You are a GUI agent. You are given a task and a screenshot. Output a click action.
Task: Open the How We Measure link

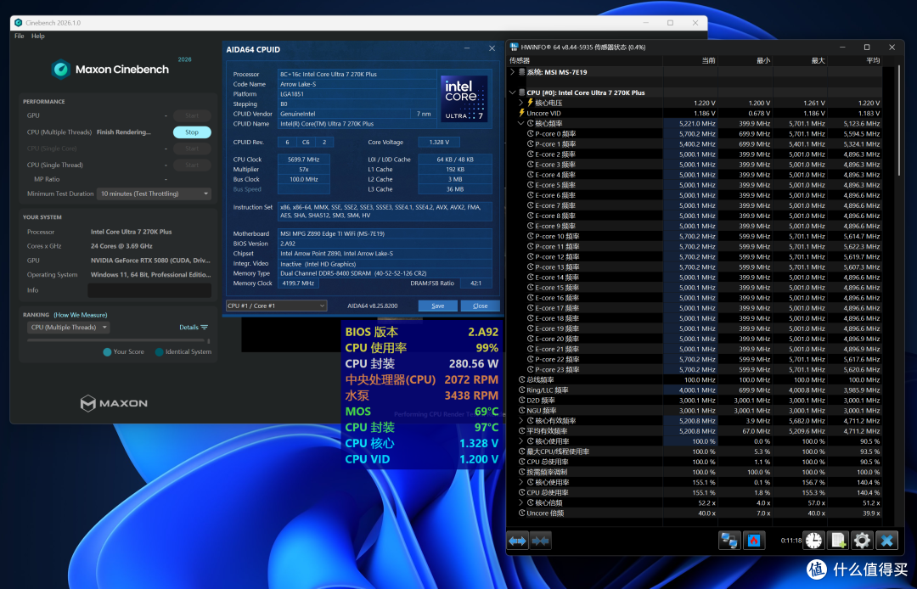[x=81, y=315]
